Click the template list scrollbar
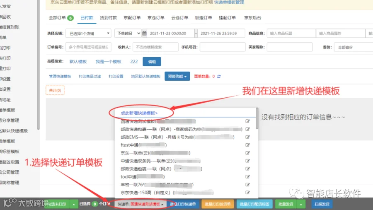Viewport: 373px width, 210px height. pos(257,118)
